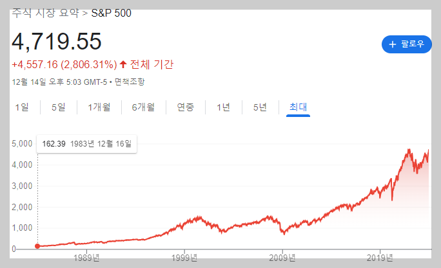The height and width of the screenshot is (268, 441).
Task: Click the 전체 기간 period text
Action: [x=152, y=64]
